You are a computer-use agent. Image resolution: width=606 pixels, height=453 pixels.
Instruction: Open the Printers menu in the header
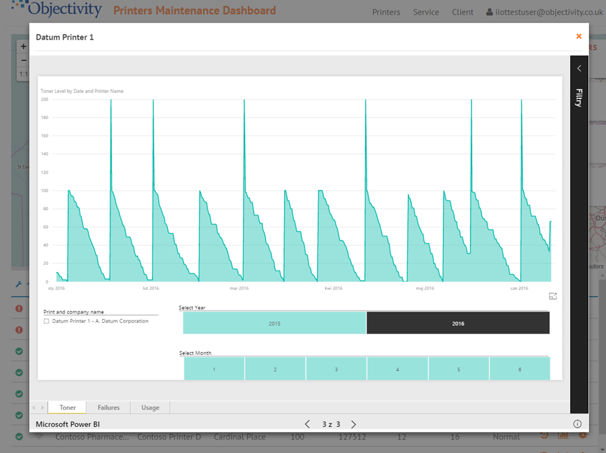[x=386, y=12]
